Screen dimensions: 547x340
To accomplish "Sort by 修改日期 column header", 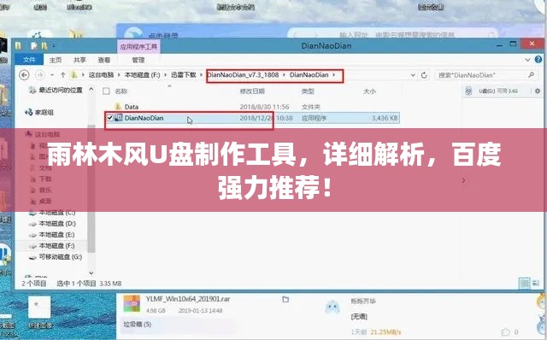I will point(252,91).
